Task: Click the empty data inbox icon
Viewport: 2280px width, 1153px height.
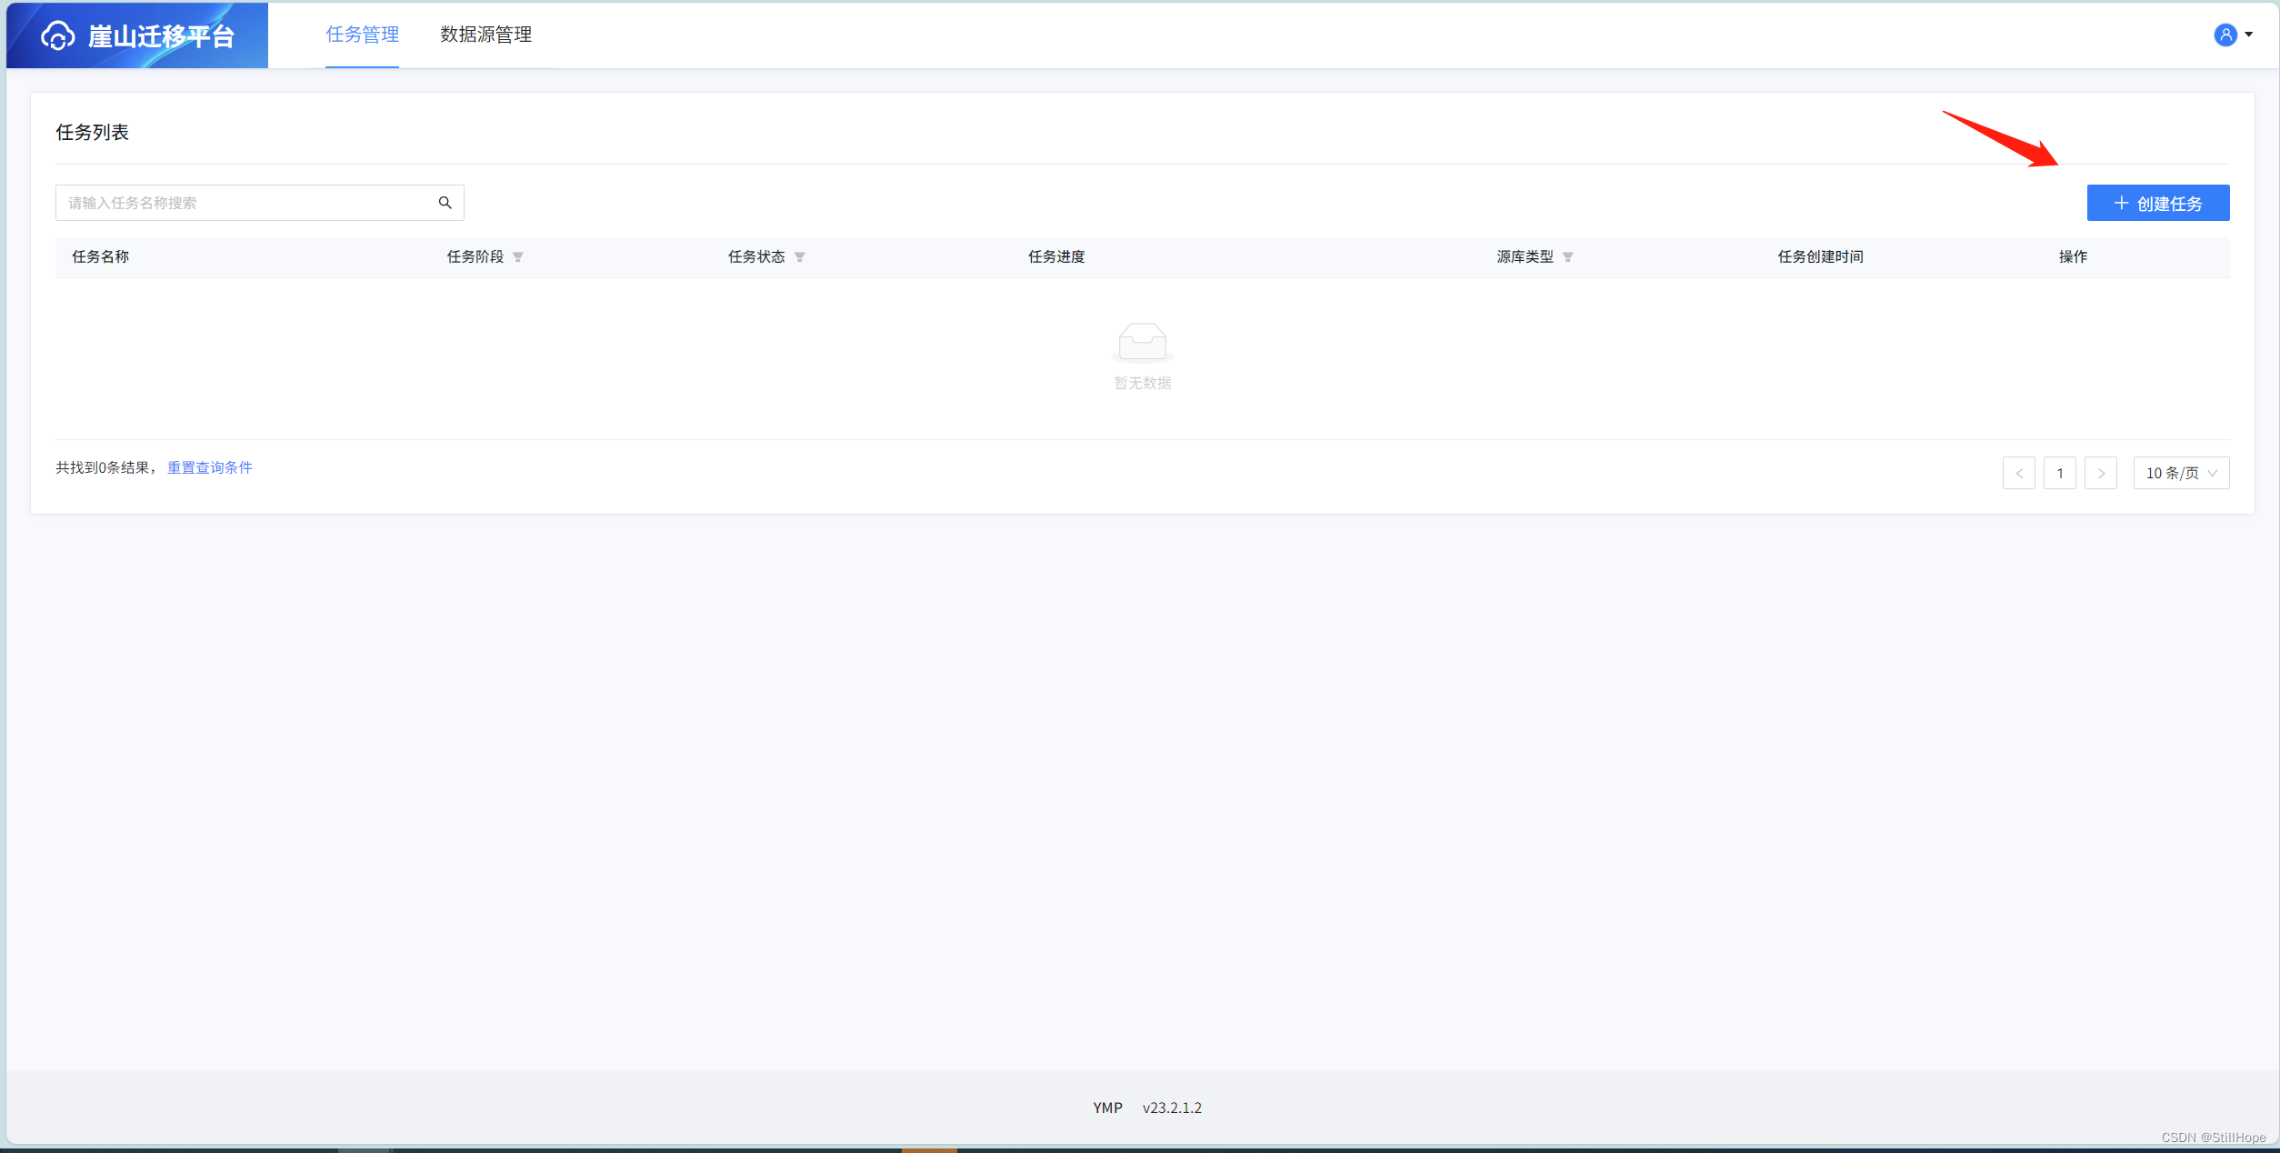Action: coord(1142,342)
